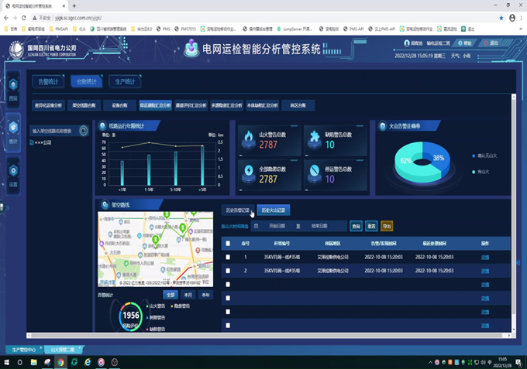
Task: Switch to the 告警统计 tab
Action: (48, 81)
